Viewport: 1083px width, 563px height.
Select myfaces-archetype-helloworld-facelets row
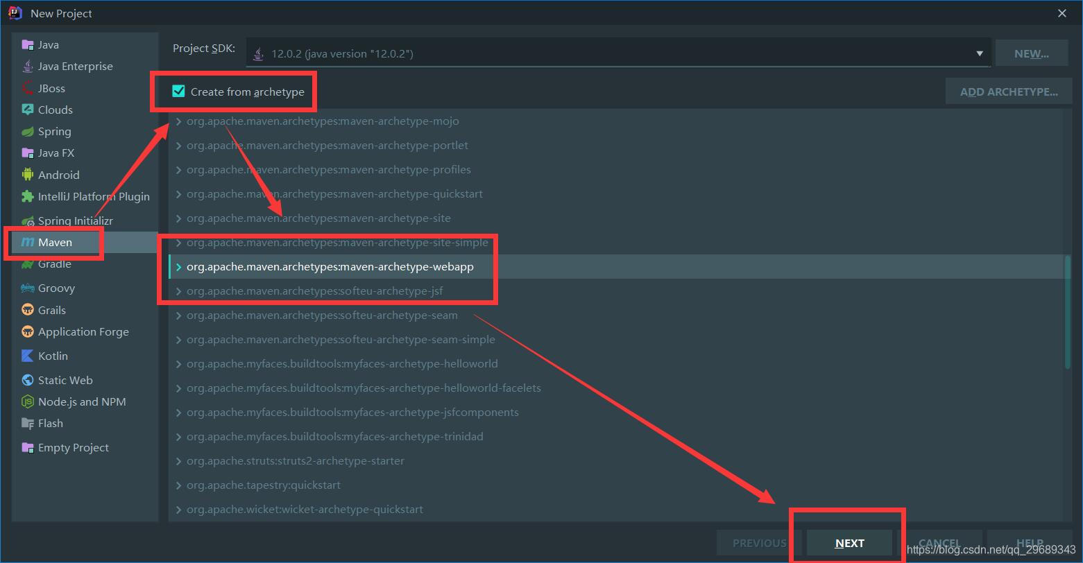click(615, 388)
